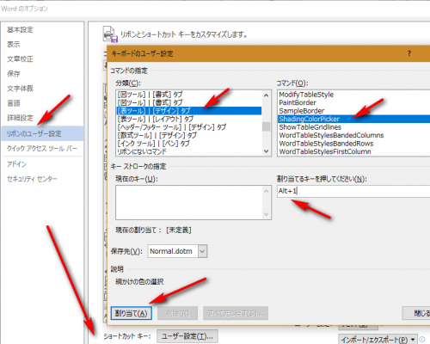Select ShadingColorPicker command
This screenshot has height=344, width=430.
tap(353, 119)
